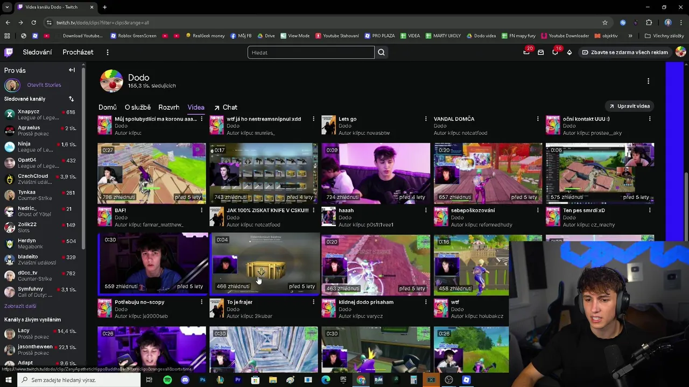Expand hidden bookmarks chevron
The width and height of the screenshot is (689, 387).
click(630, 36)
